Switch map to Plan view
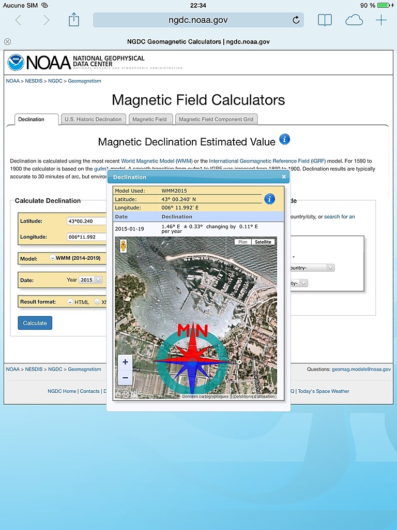397x530 pixels. (x=243, y=242)
